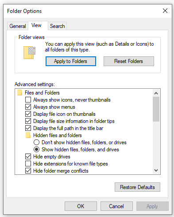This screenshot has height=217, width=174.
Task: Close the Folder Options dialog
Action: [165, 11]
